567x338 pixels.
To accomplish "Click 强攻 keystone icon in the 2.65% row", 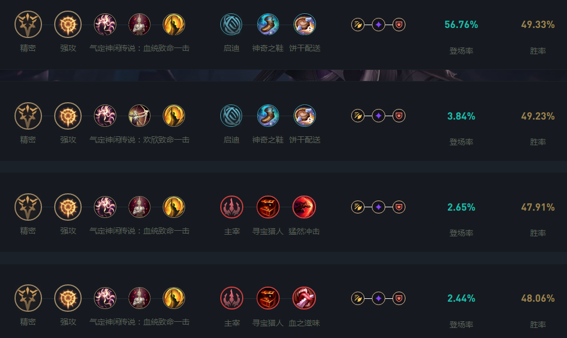I will tap(68, 207).
